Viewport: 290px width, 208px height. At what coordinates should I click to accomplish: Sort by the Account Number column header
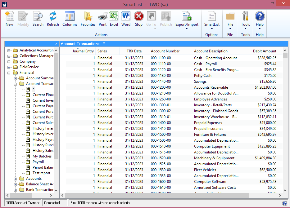[x=170, y=51]
